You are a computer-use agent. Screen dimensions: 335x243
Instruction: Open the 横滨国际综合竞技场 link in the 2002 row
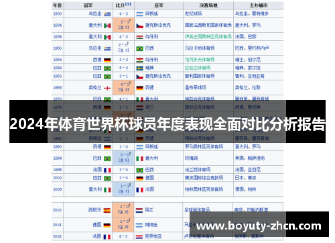pyautogui.click(x=204, y=178)
